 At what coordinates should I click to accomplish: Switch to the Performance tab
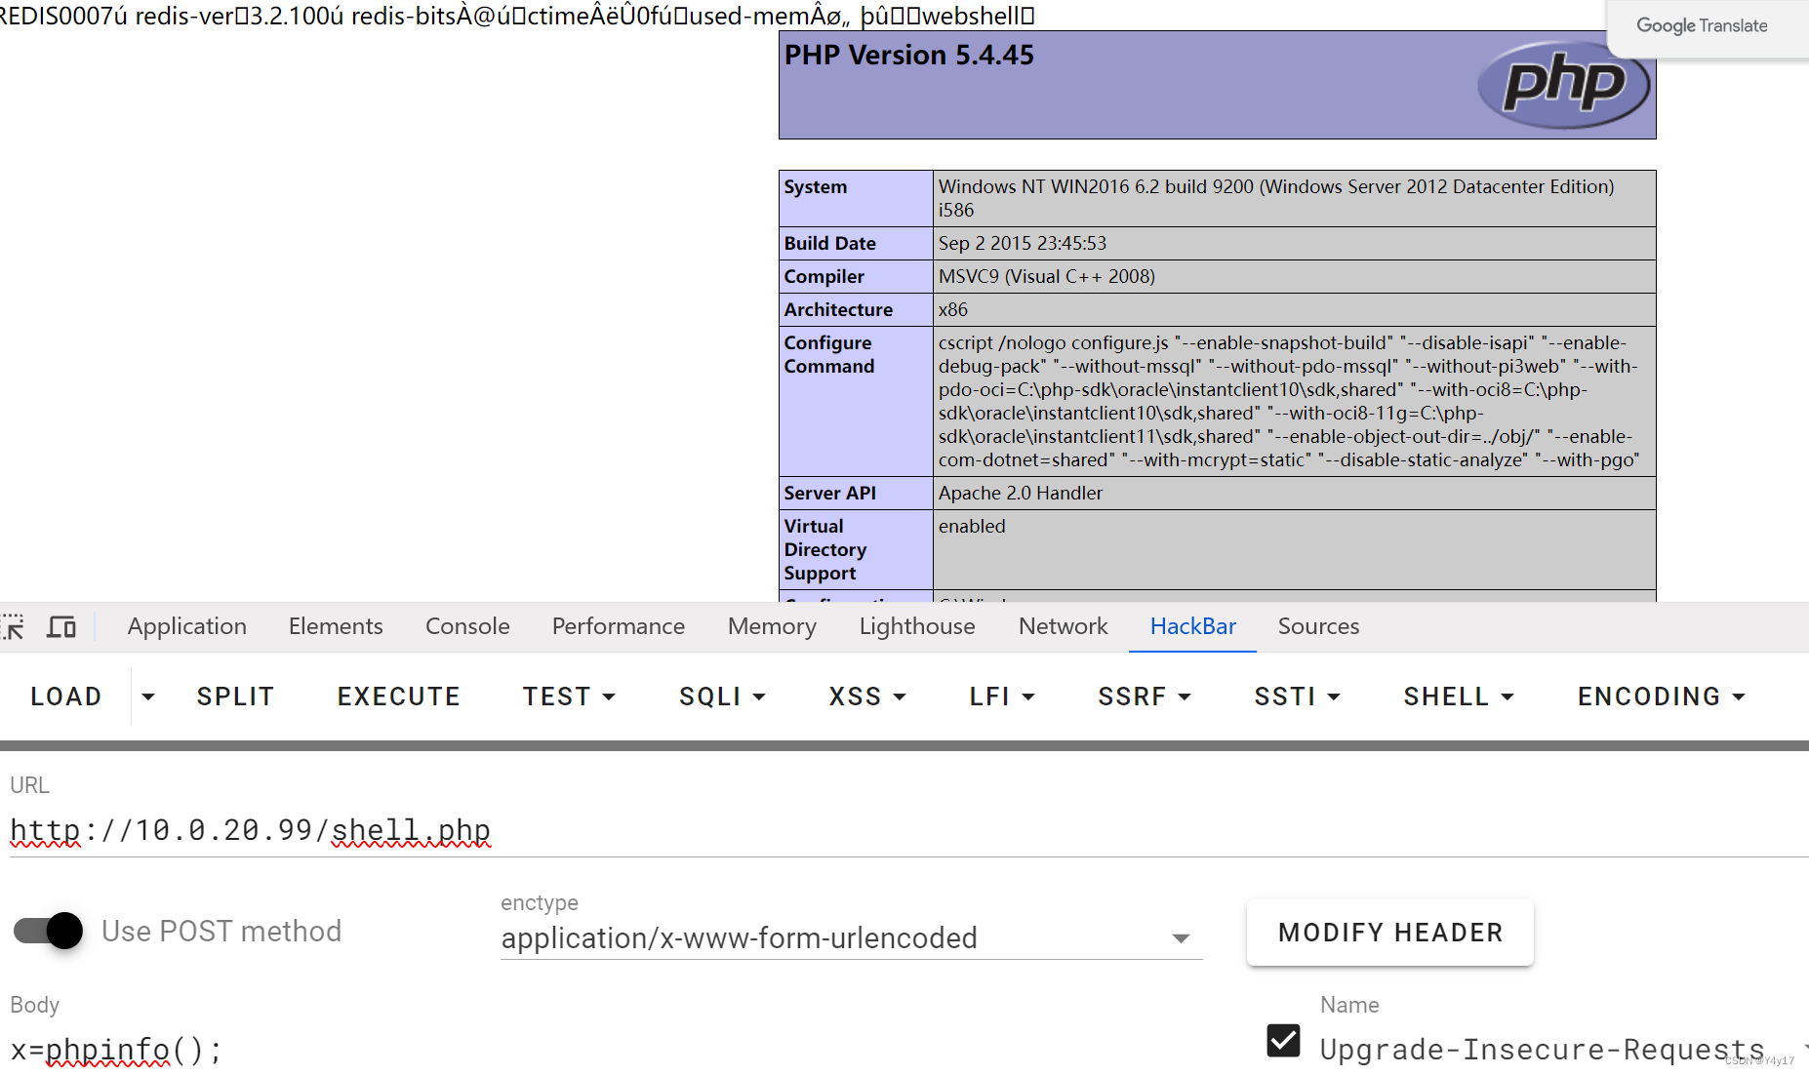click(619, 626)
